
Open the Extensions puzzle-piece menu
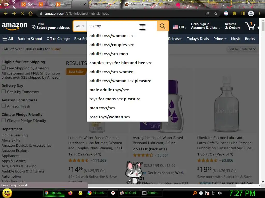coord(234,13)
